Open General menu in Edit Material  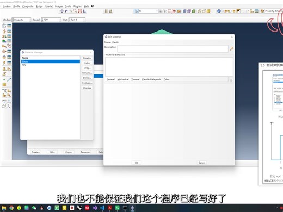[110, 79]
